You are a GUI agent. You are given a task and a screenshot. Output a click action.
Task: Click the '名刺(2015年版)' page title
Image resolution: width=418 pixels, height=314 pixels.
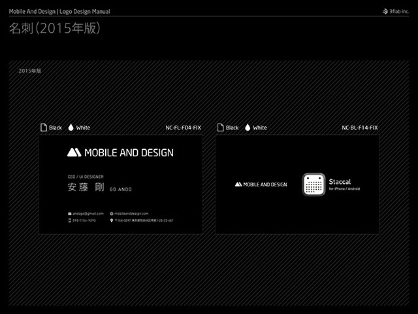[55, 28]
